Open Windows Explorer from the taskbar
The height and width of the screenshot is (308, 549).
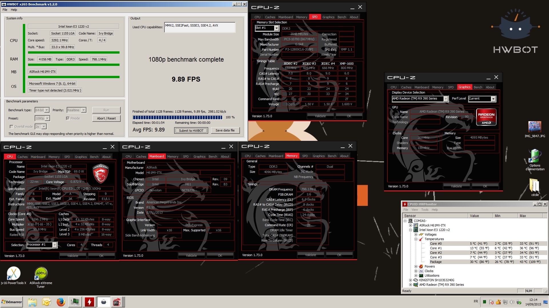tap(32, 302)
